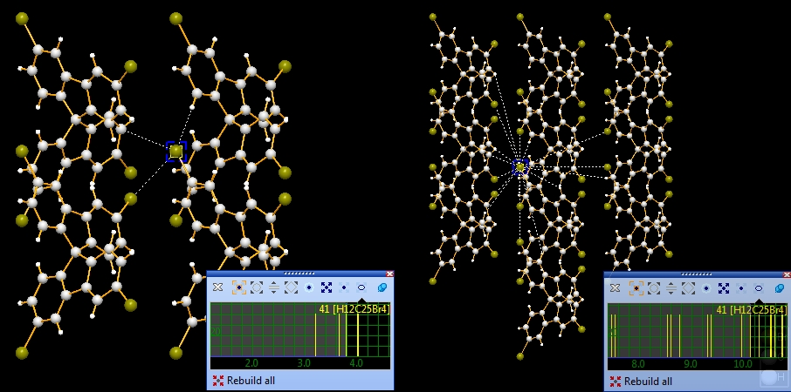Click blue double-sphere icon in left panel
The width and height of the screenshot is (791, 392).
point(382,287)
